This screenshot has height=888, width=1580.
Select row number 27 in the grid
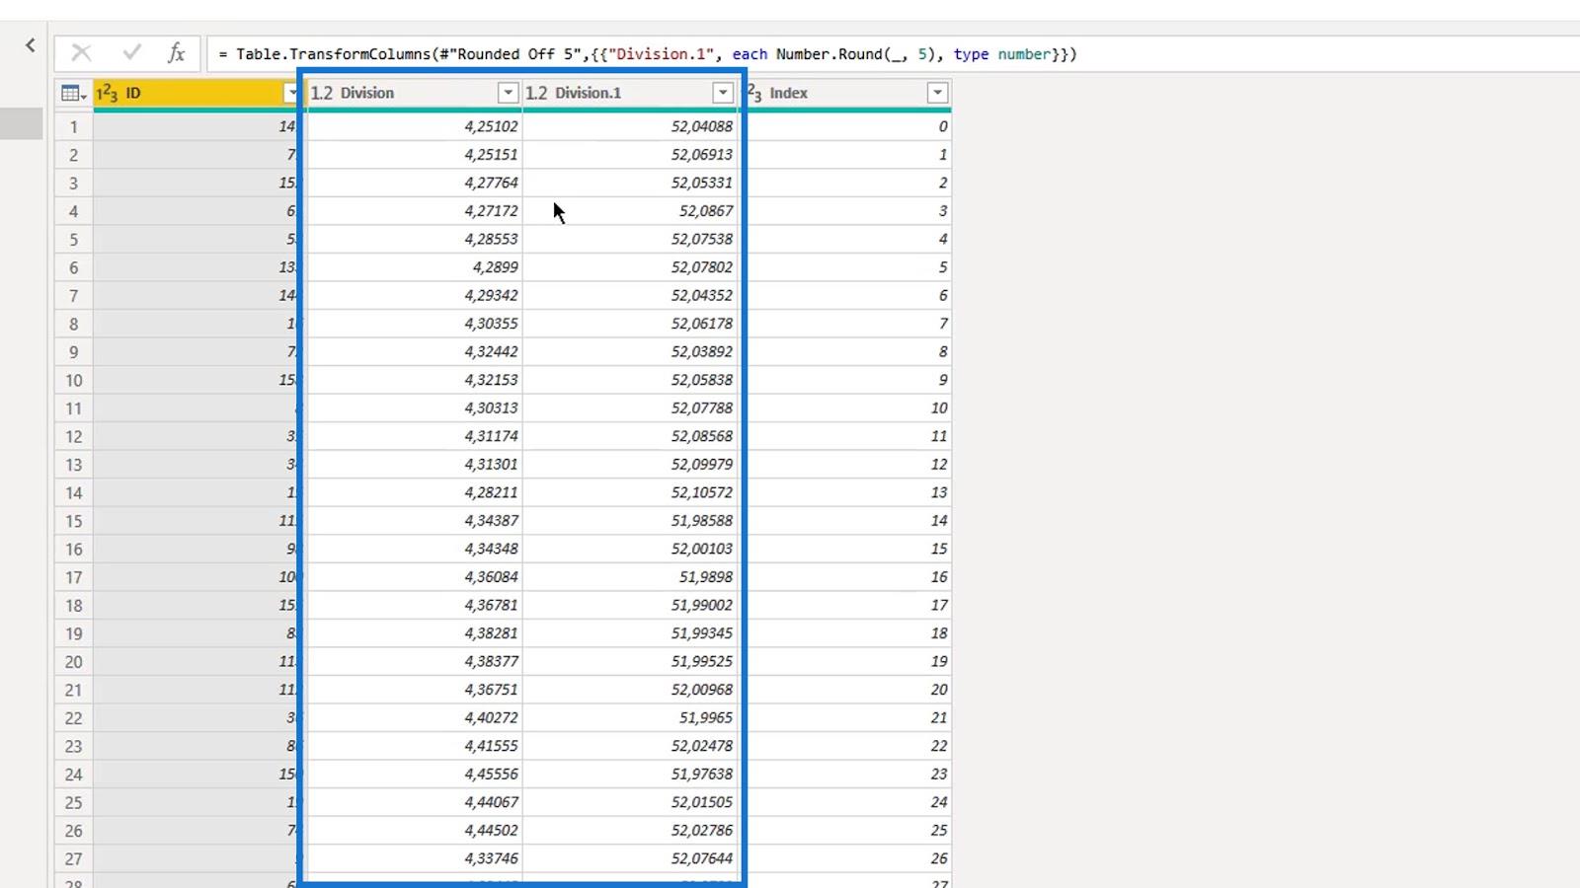tap(73, 858)
